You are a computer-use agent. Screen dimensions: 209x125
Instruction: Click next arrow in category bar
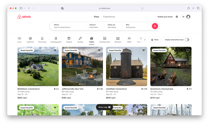[x=145, y=40]
